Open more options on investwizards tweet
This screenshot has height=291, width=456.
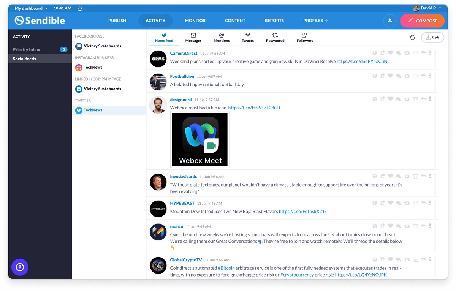pos(430,176)
